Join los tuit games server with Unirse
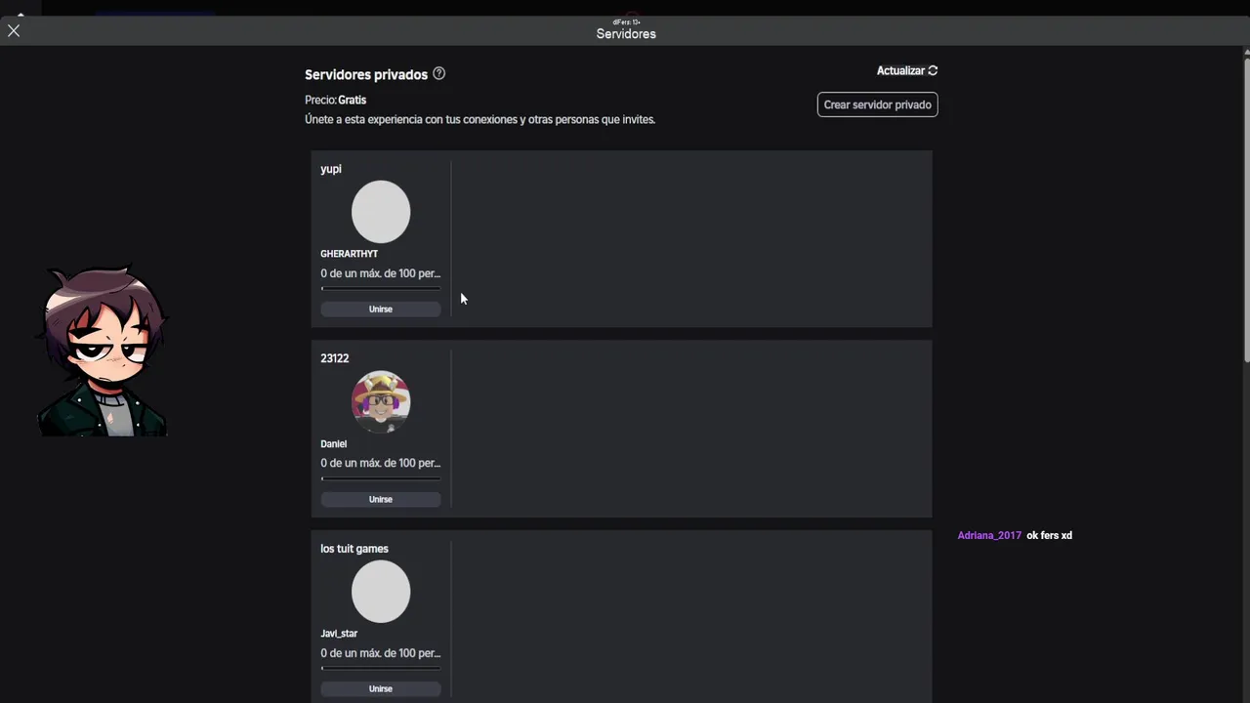Screen dimensions: 1250x703 [381, 688]
